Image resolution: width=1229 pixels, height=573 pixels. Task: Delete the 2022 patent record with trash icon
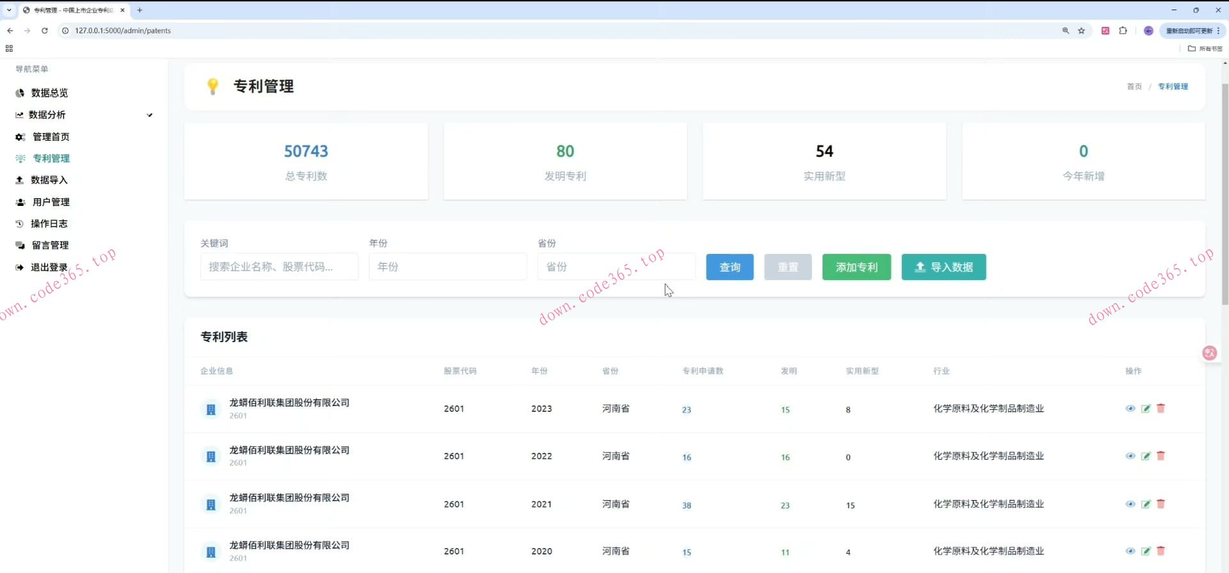tap(1161, 456)
